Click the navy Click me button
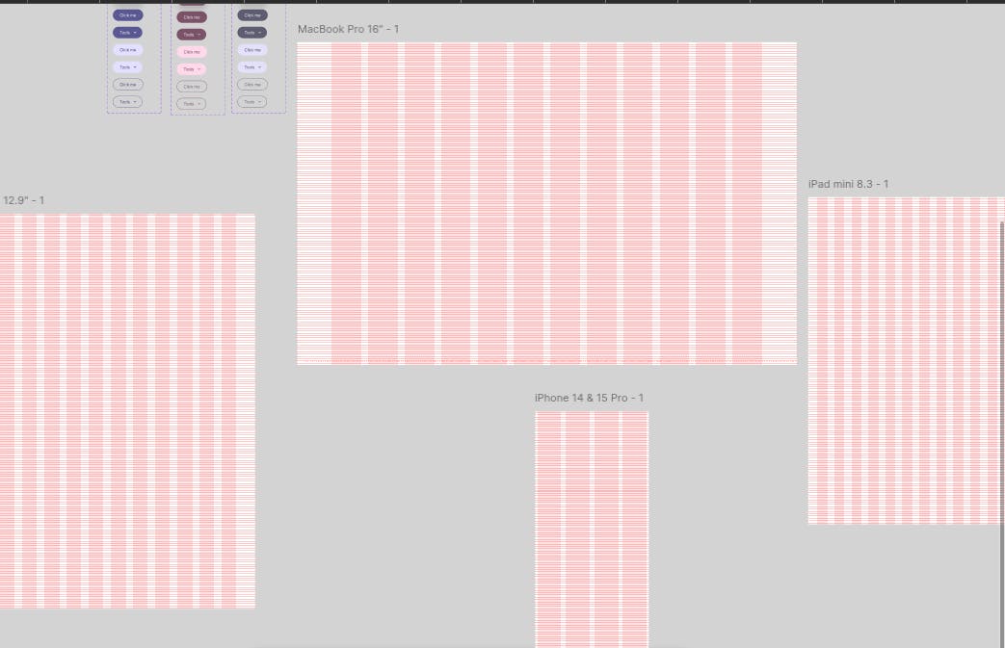 pos(127,14)
